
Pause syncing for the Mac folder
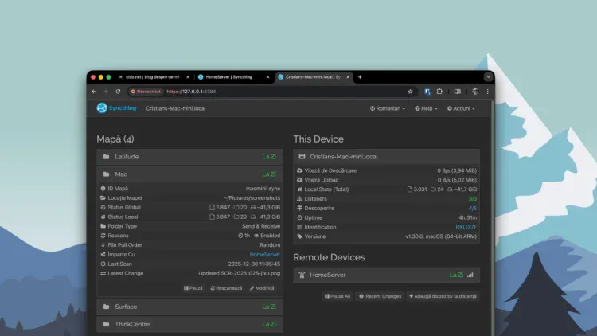coord(194,287)
